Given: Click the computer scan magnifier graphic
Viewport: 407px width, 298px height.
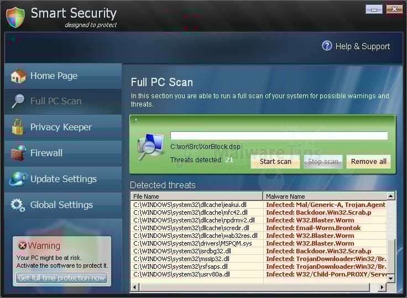Looking at the screenshot, I should [x=151, y=147].
